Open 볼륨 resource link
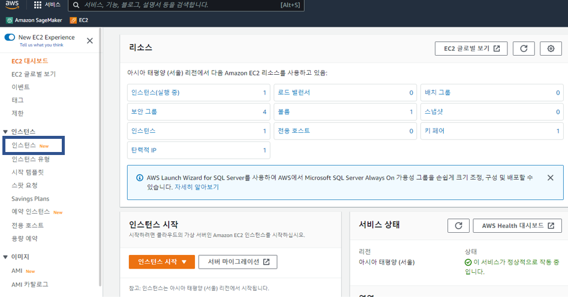 (x=284, y=111)
